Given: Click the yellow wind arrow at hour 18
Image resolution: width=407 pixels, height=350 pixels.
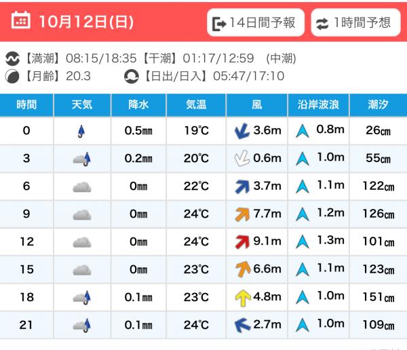Looking at the screenshot, I should tap(242, 297).
